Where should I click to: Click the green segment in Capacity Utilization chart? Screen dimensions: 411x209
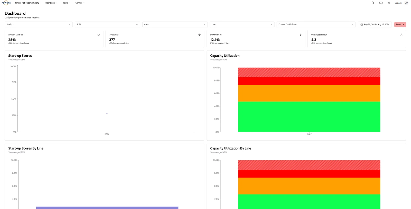(309, 117)
